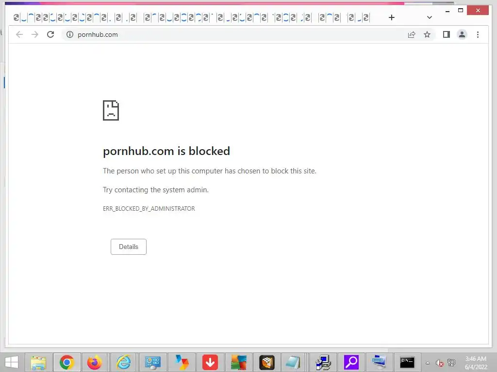The height and width of the screenshot is (372, 497).
Task: Share this page icon in address bar
Action: point(412,34)
